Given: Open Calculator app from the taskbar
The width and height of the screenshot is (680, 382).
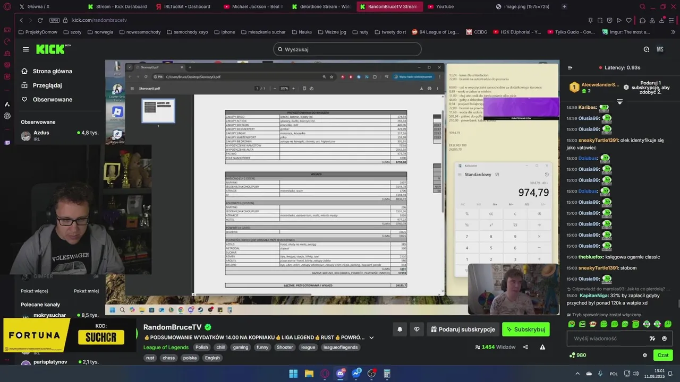Looking at the screenshot, I should tap(387, 374).
